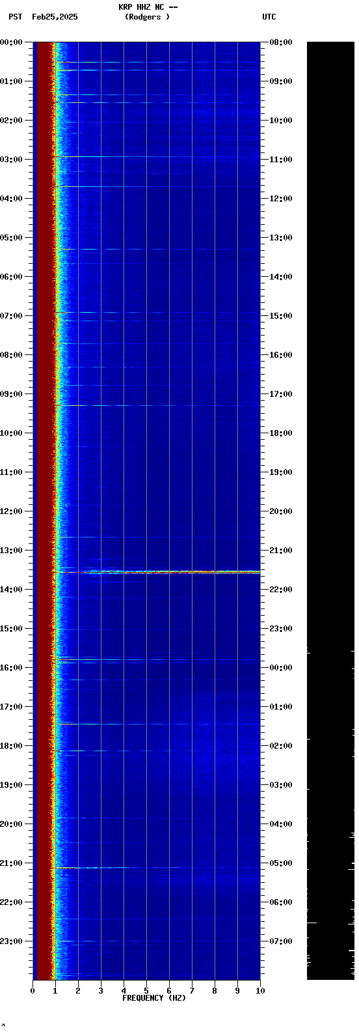
Task: Select 06:00 on the PST axis
Action: pos(11,277)
